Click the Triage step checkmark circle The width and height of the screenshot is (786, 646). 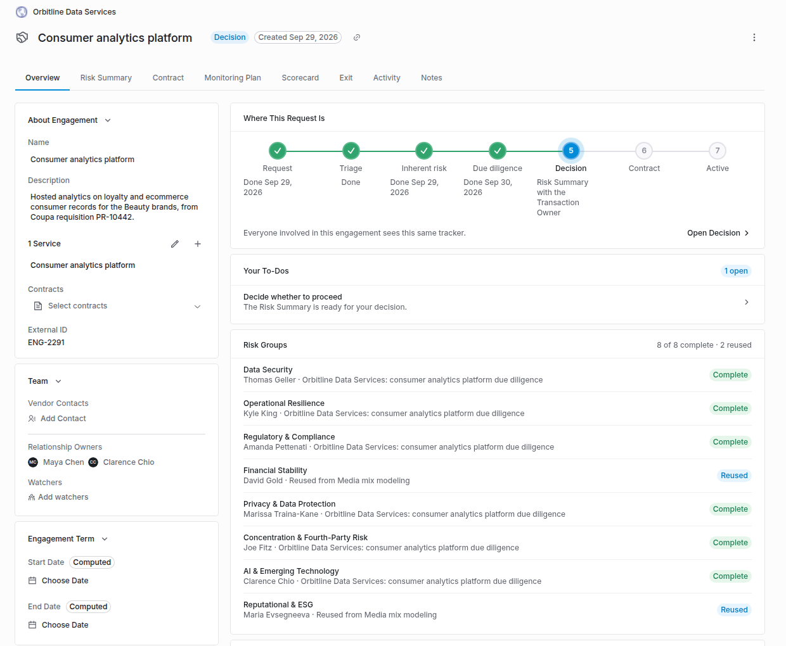tap(351, 151)
